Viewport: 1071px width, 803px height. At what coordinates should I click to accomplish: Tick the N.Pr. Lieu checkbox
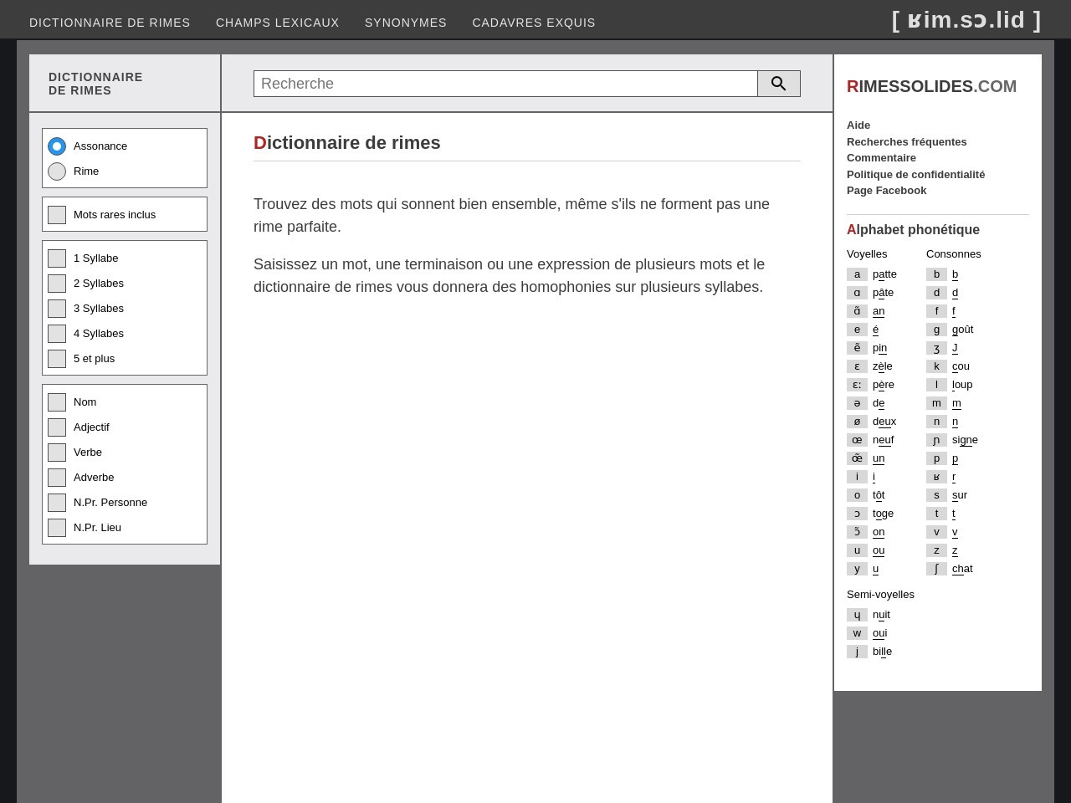[x=57, y=528]
